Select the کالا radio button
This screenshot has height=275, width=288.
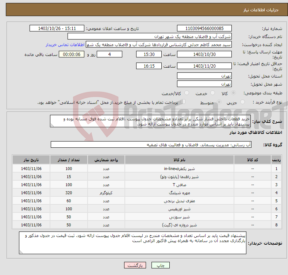coord(233,93)
